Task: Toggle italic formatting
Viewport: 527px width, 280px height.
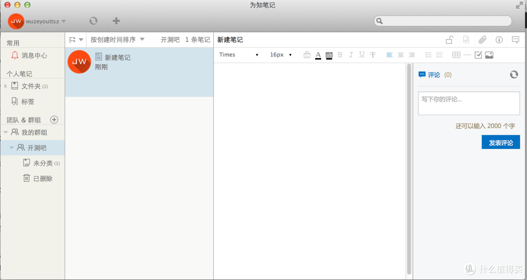Action: [351, 55]
